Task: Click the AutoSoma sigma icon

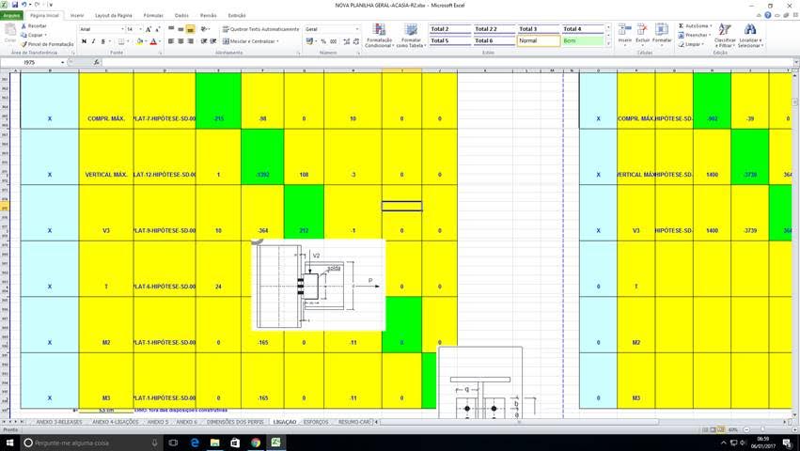Action: click(682, 25)
